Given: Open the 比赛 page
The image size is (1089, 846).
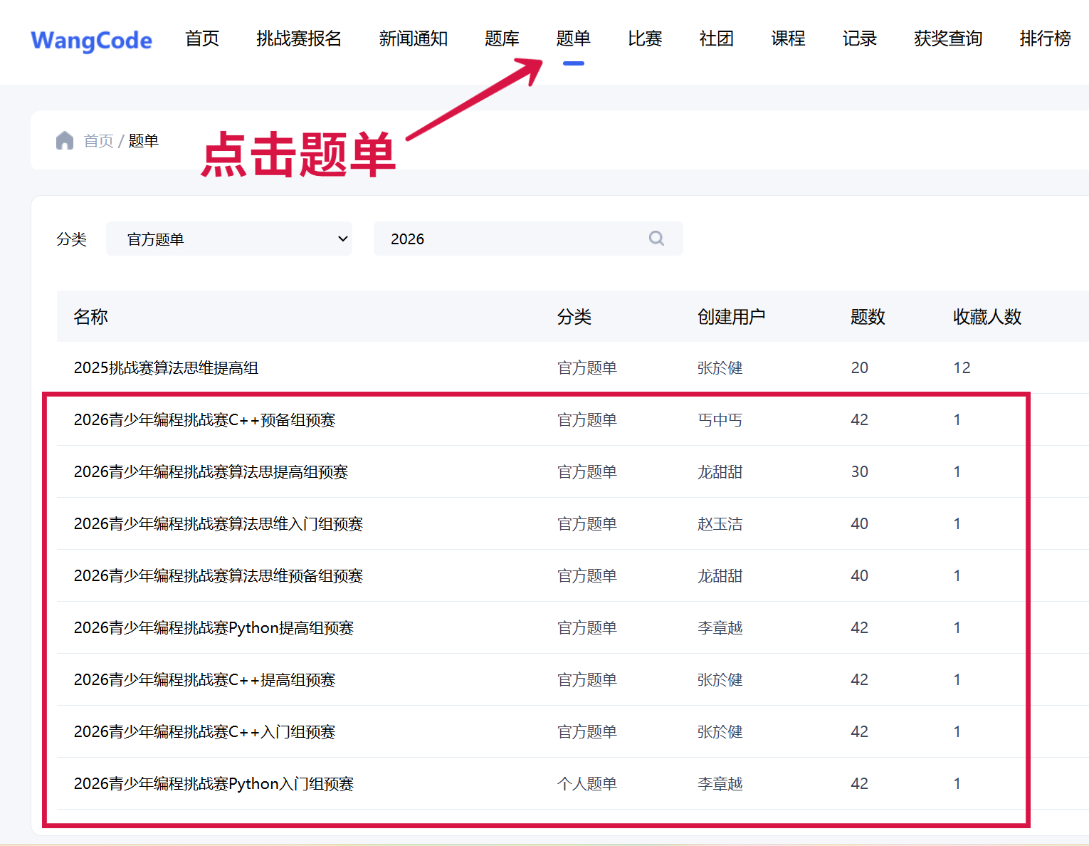Looking at the screenshot, I should [x=645, y=38].
